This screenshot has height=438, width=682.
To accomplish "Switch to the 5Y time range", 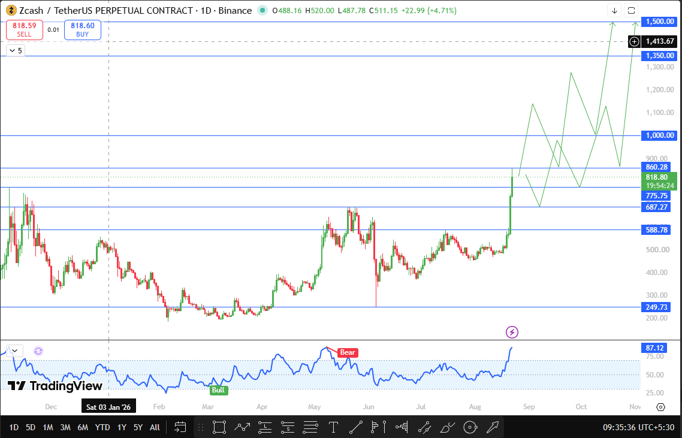I will 138,427.
